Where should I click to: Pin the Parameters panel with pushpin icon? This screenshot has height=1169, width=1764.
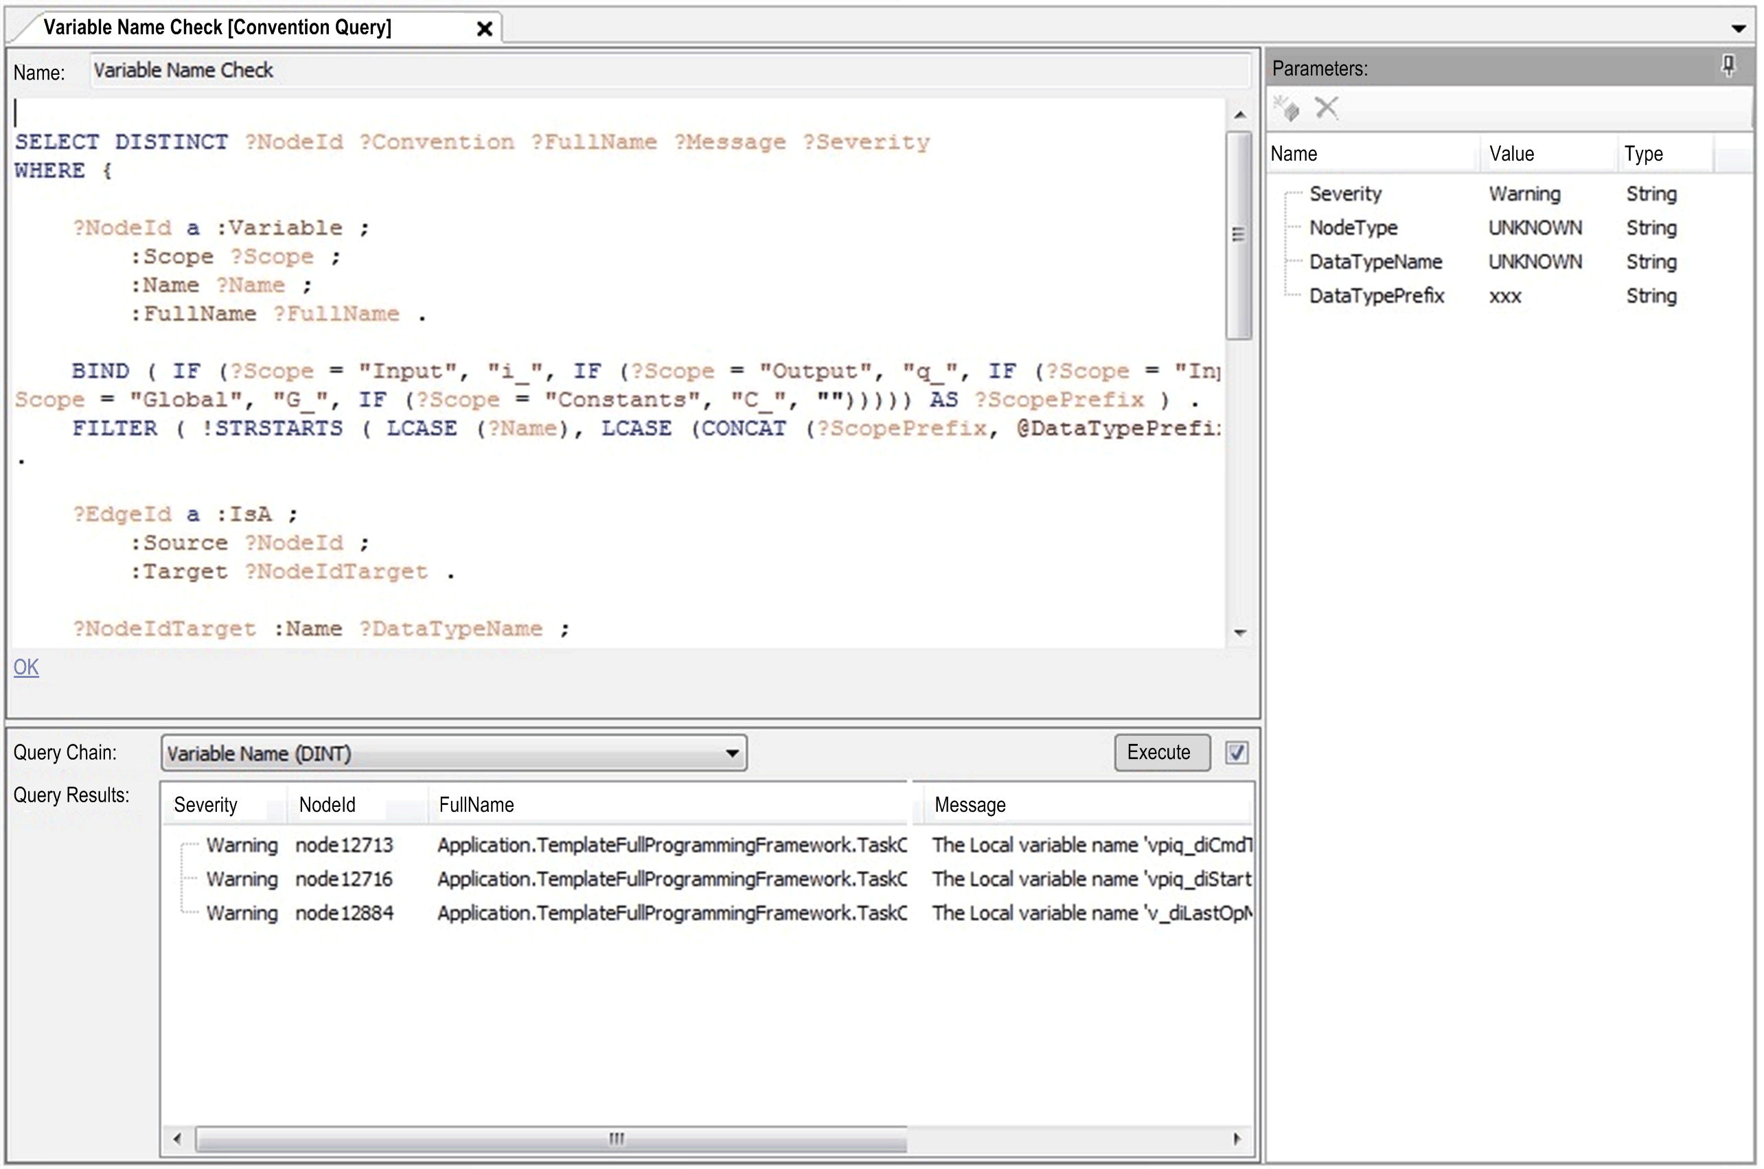point(1729,67)
